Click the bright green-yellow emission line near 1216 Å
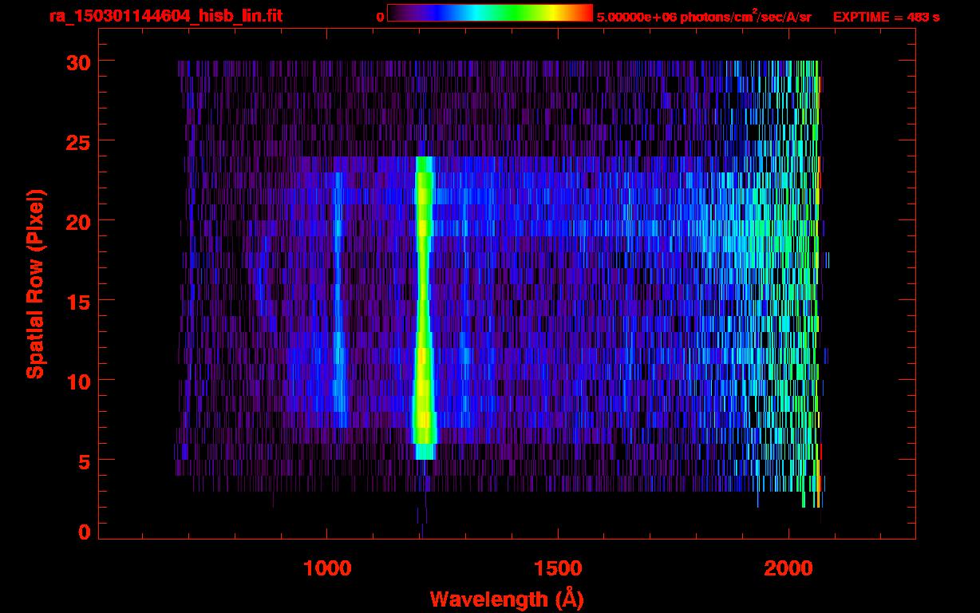 (x=424, y=307)
